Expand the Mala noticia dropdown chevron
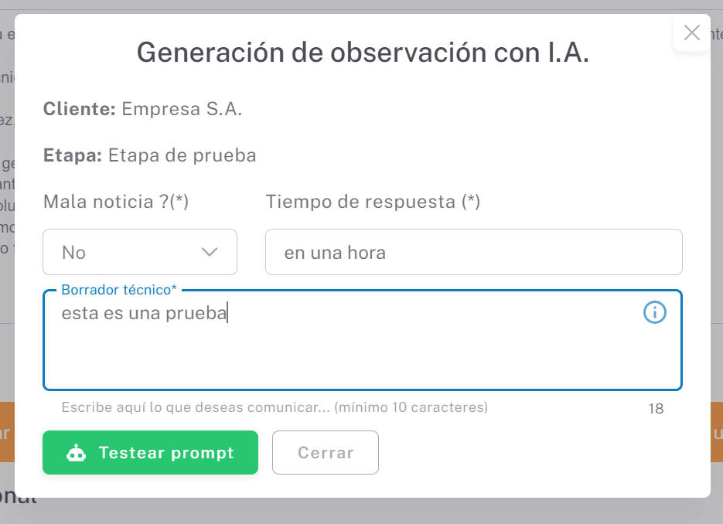The image size is (723, 524). (209, 252)
